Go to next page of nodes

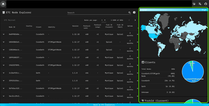135,20
